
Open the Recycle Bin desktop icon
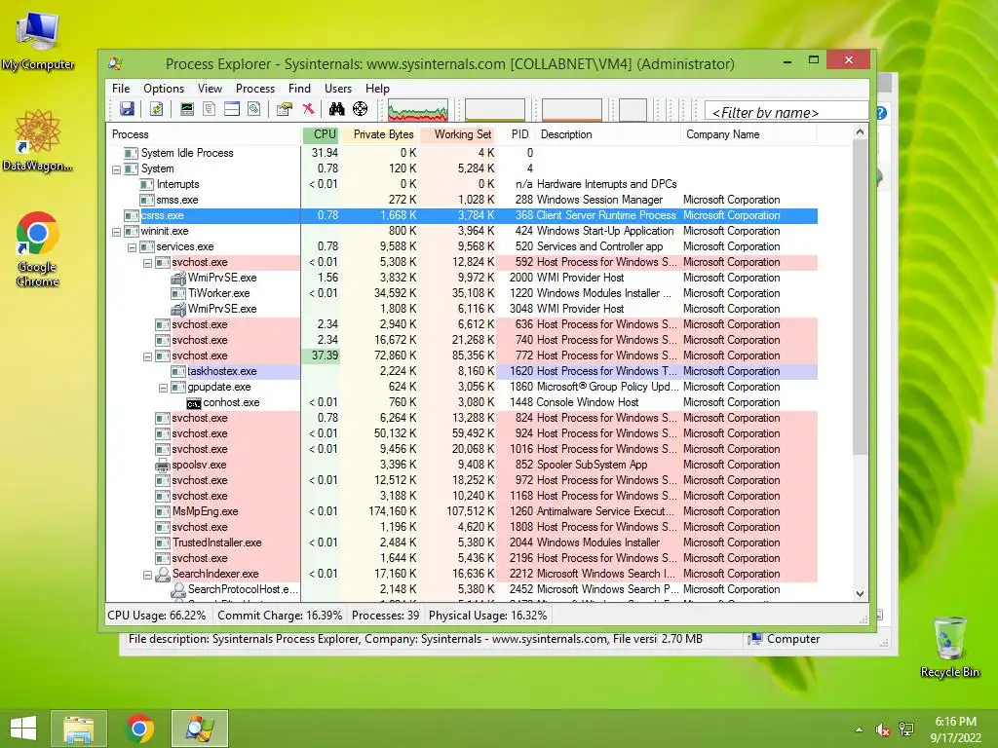pos(949,647)
